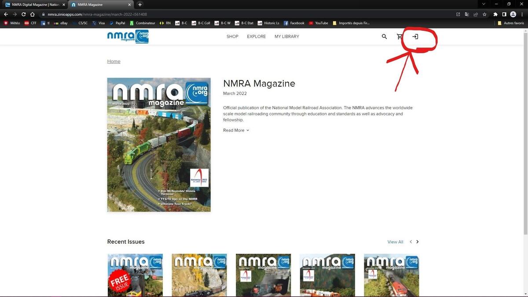The image size is (528, 297).
Task: Open the Chrome three-dot menu
Action: tap(522, 14)
